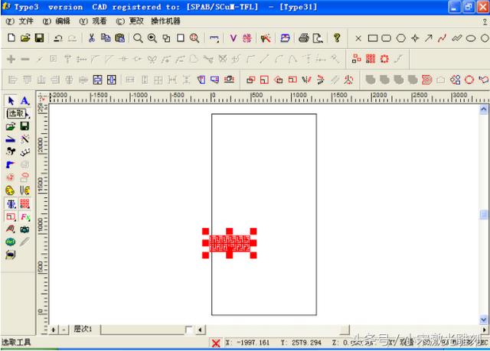Click the yellow question mark help icon
Image resolution: width=490 pixels, height=351 pixels.
[x=336, y=37]
